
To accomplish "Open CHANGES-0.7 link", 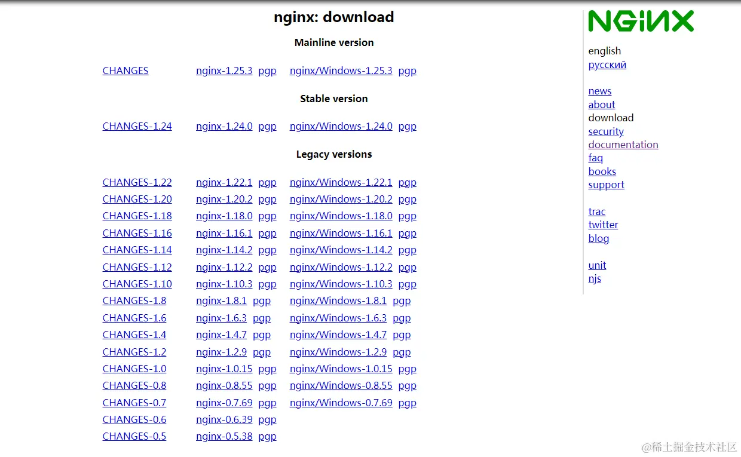I will [x=134, y=403].
